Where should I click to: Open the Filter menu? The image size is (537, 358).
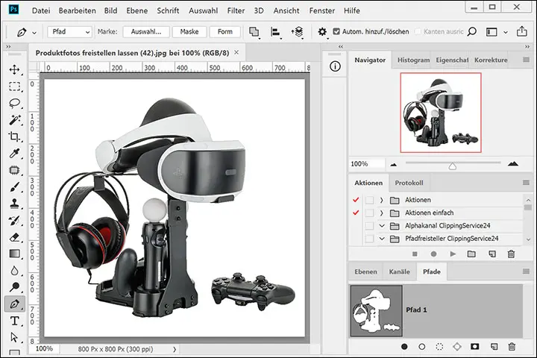(x=236, y=11)
